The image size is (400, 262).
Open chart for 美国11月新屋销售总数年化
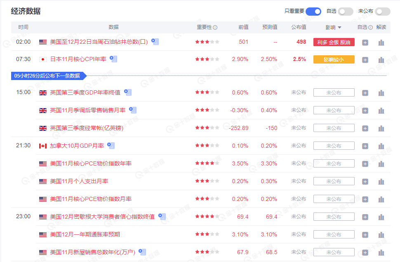pyautogui.click(x=381, y=253)
